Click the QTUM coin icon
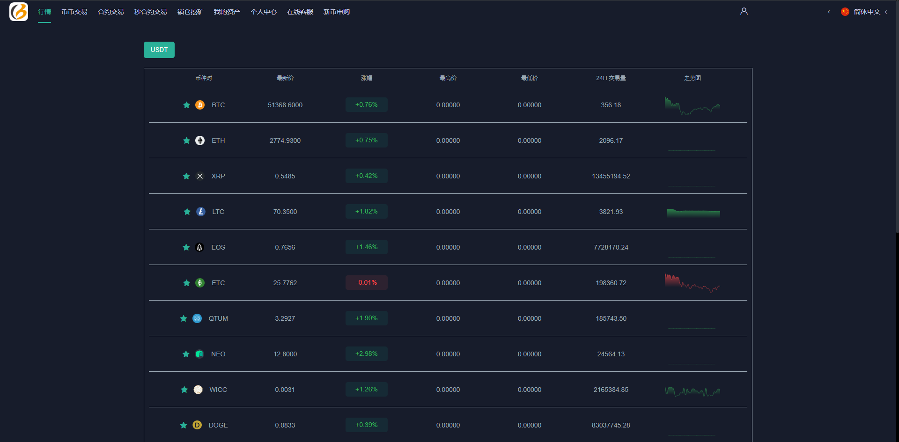 [197, 318]
